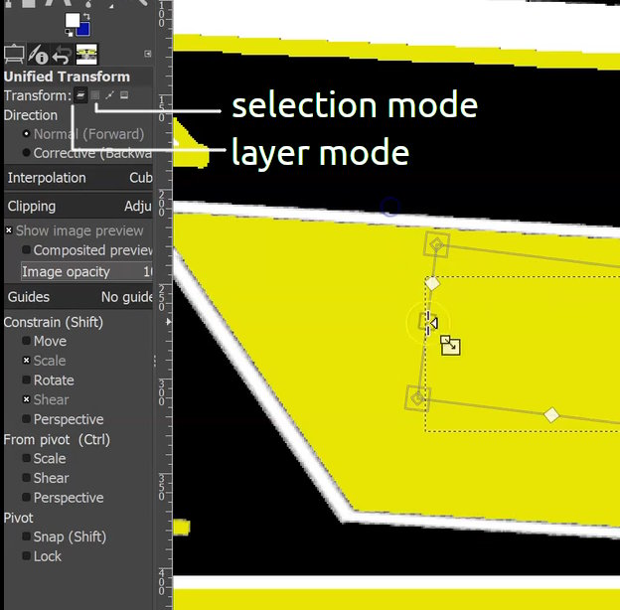Click the left-edge diamond shear handle
The image size is (620, 610).
[x=432, y=283]
